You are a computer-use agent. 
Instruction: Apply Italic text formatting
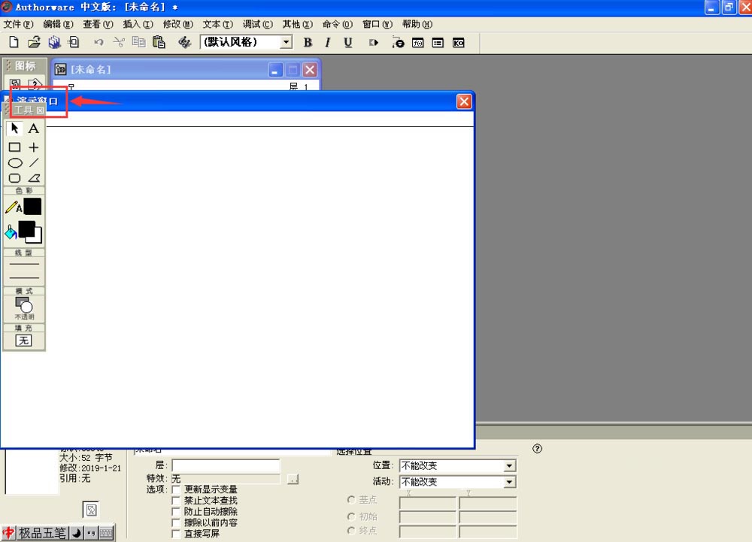(328, 43)
